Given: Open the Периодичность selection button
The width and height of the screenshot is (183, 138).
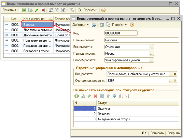Looking at the screenshot, I should (x=152, y=54).
